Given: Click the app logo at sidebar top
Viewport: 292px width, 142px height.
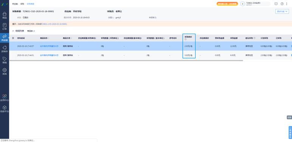Looking at the screenshot, I should coord(5,4).
